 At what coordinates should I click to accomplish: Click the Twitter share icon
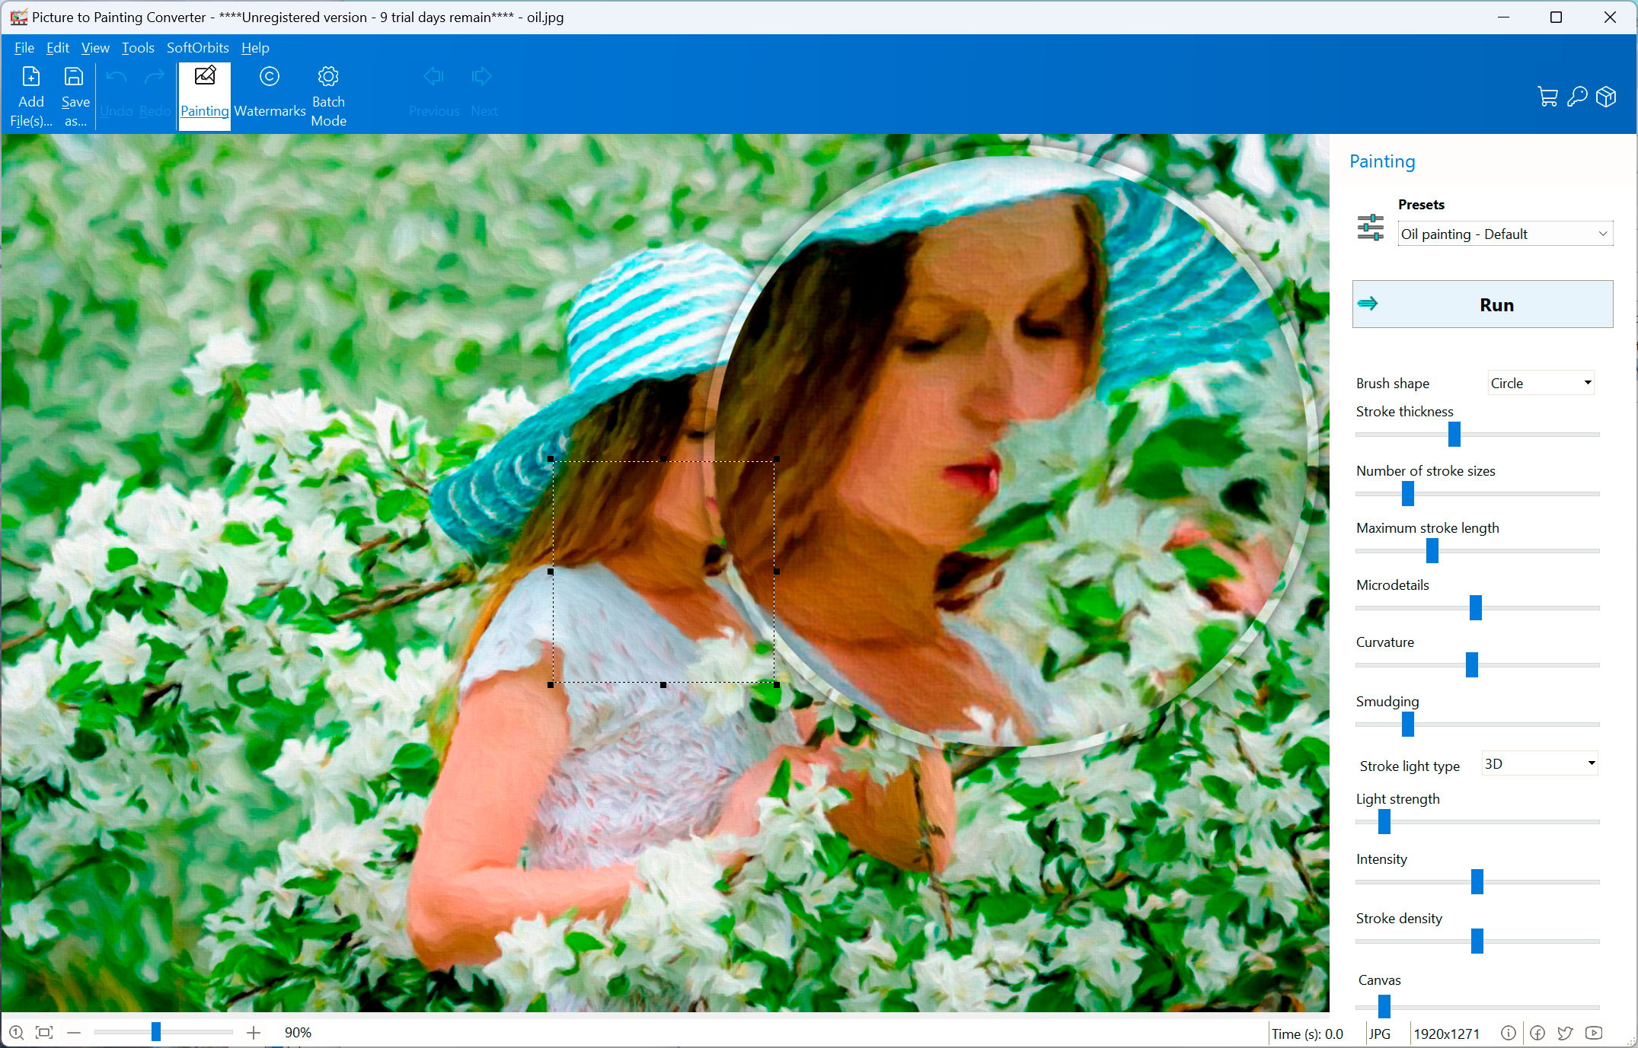pos(1565,1033)
